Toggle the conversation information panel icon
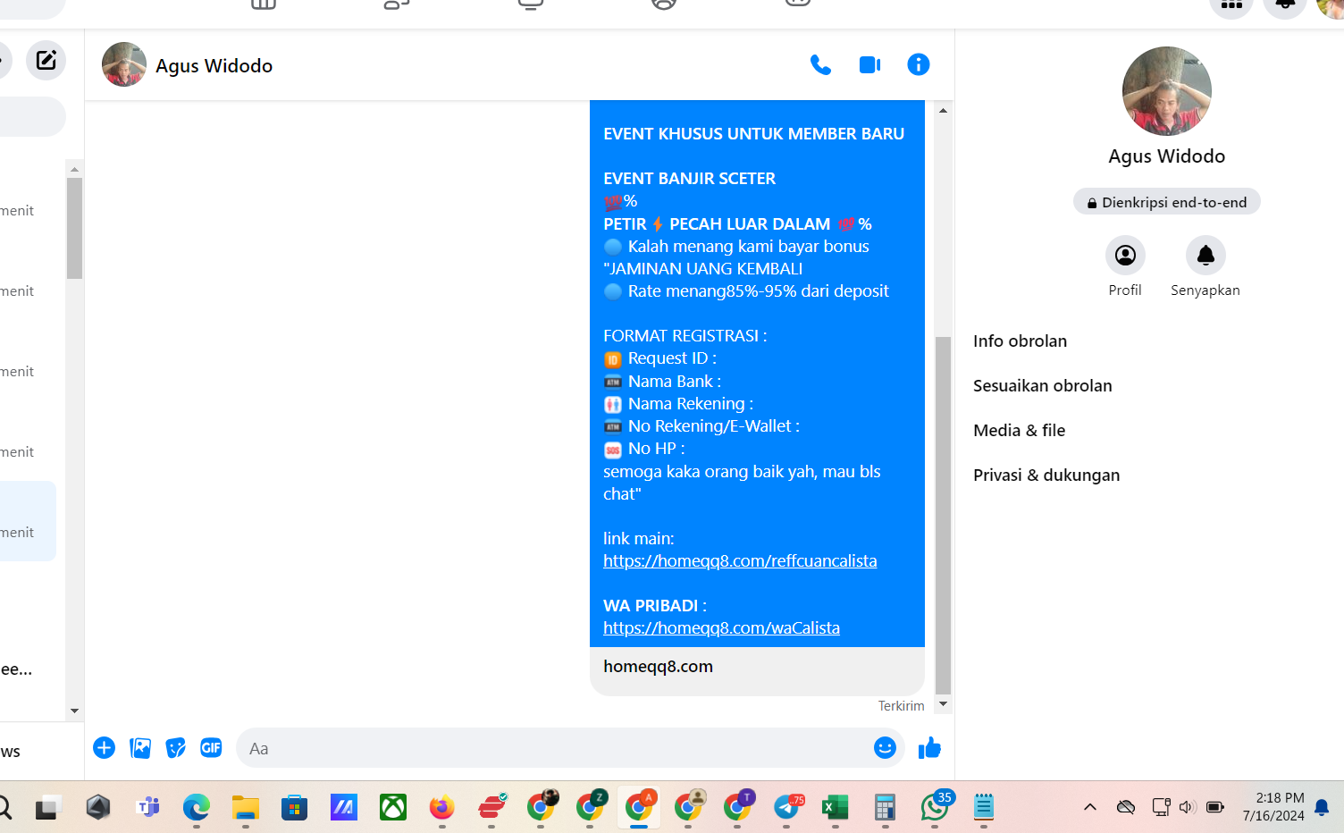Screen dimensions: 1344x833 point(919,64)
